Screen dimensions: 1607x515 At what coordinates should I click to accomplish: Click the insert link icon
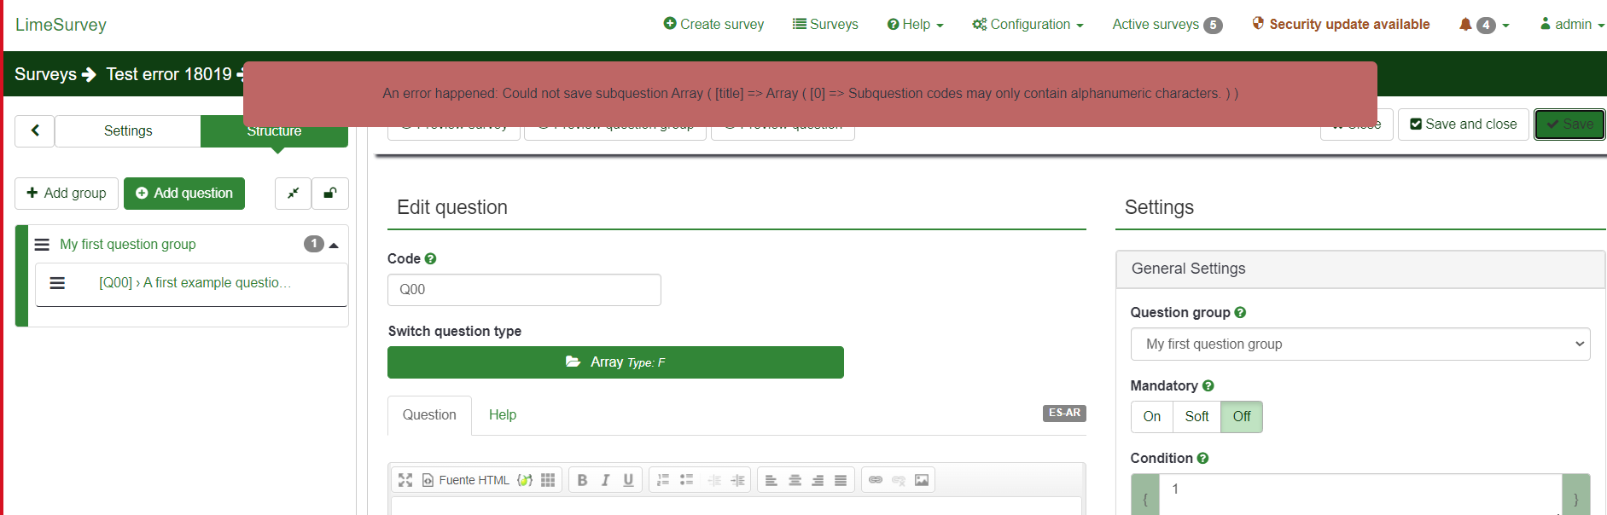pos(876,480)
